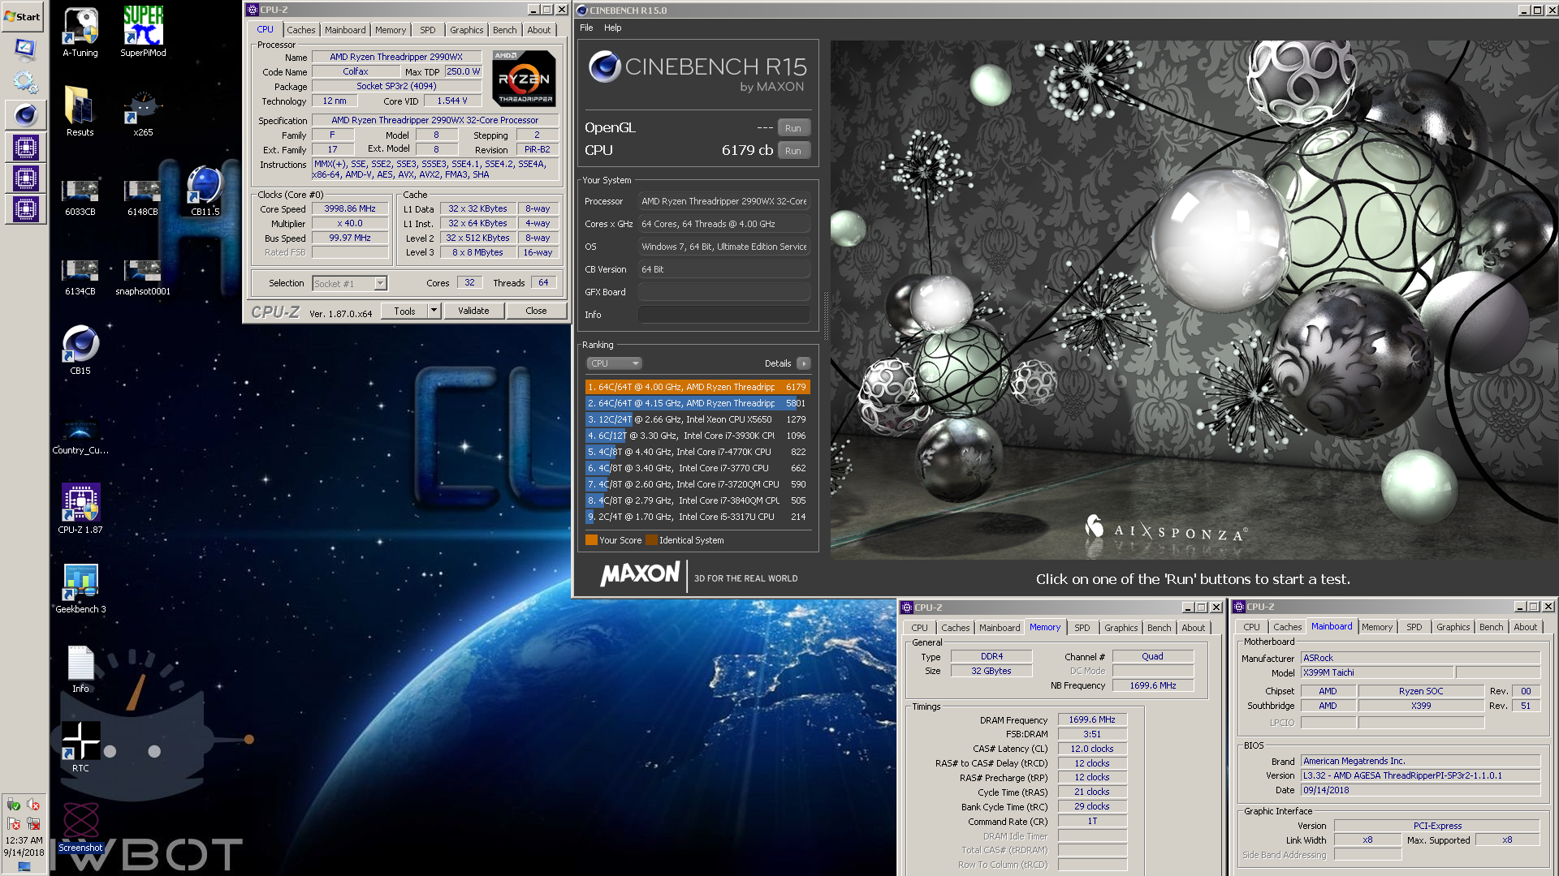The height and width of the screenshot is (876, 1559).
Task: Launch the CB11.5 shortcut
Action: [205, 191]
